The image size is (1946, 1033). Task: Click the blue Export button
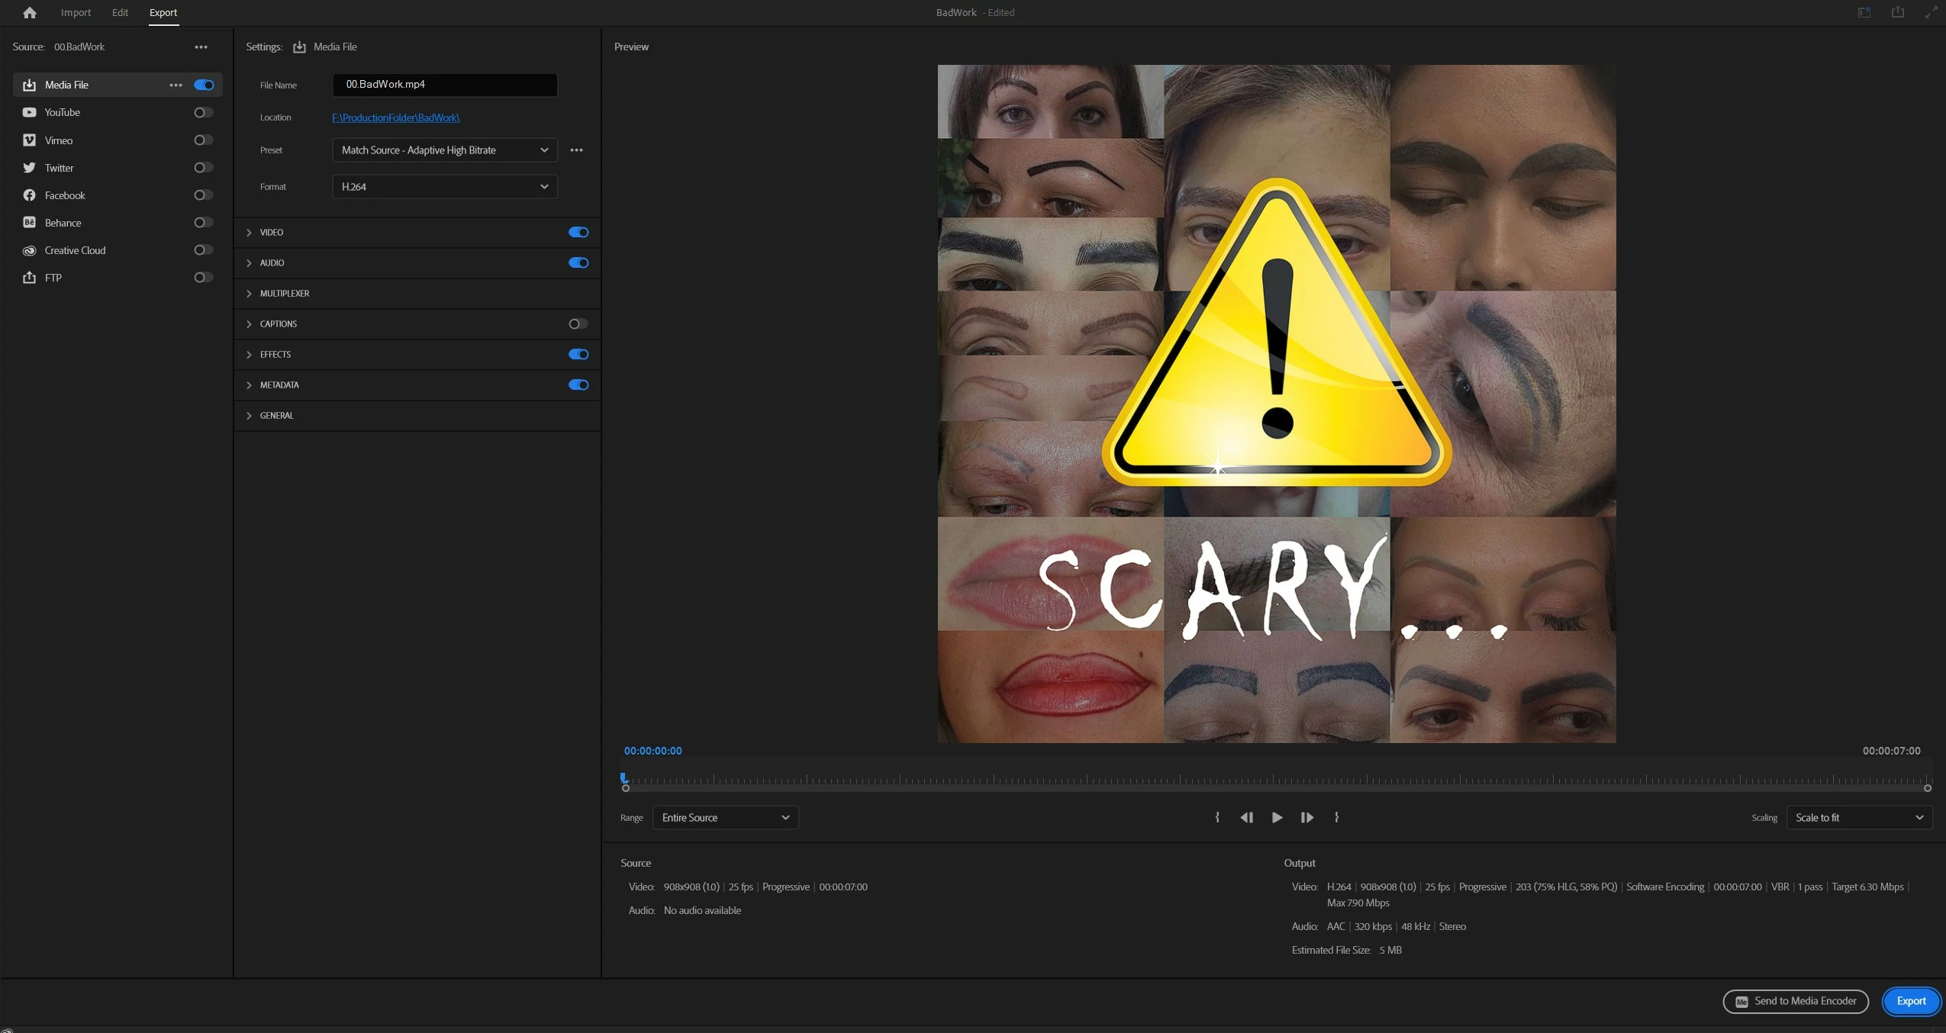tap(1910, 1001)
